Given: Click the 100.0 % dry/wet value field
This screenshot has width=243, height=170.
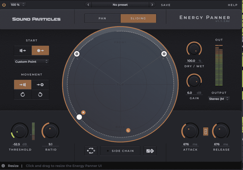Looking at the screenshot, I should [x=194, y=61].
